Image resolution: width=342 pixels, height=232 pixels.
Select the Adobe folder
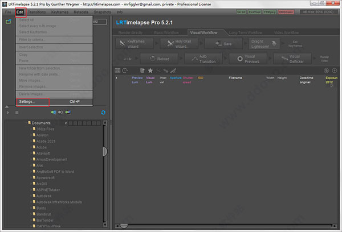42,147
